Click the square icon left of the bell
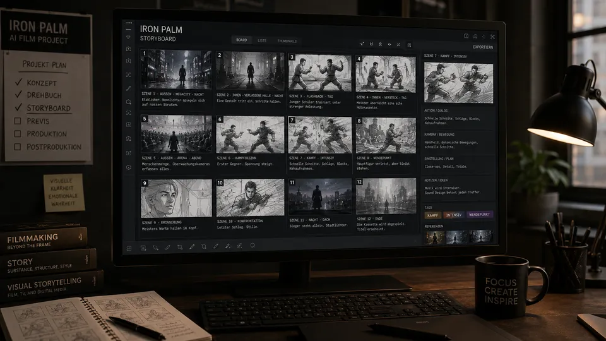The image size is (606, 341). pyautogui.click(x=466, y=36)
